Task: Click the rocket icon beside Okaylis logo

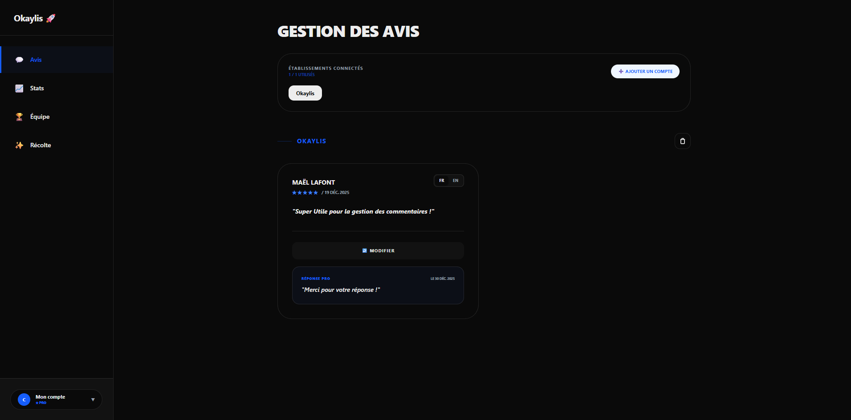Action: (x=50, y=18)
